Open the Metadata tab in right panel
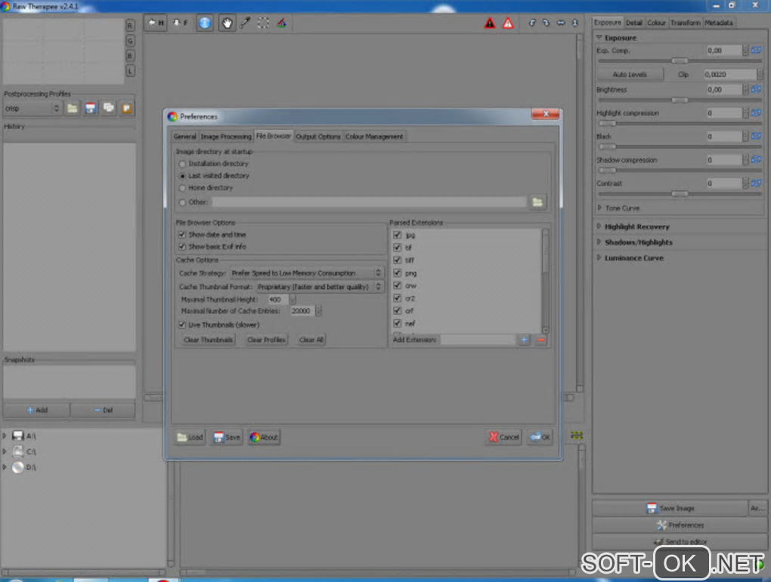 coord(718,23)
